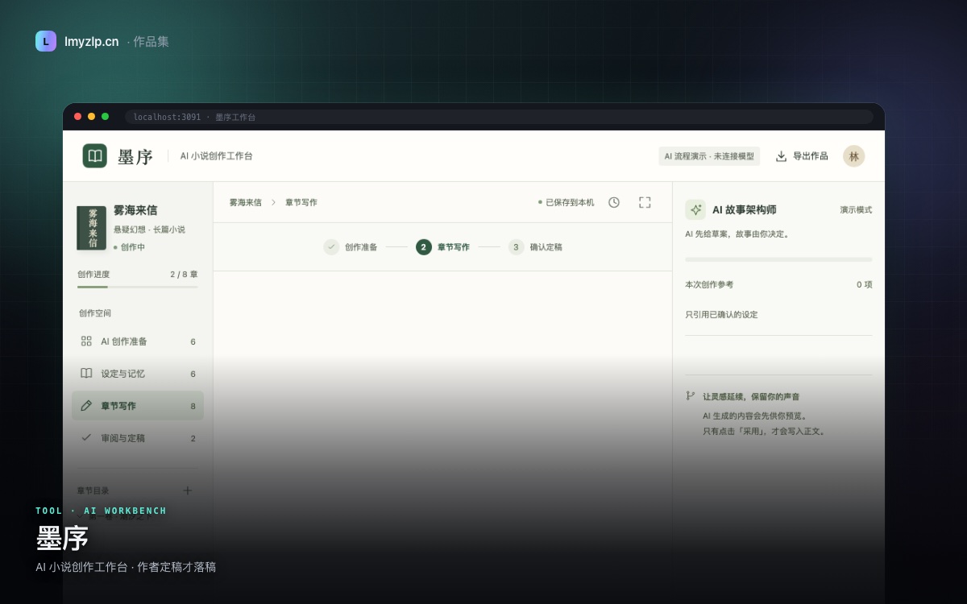Click the browser address bar localhost:3091
The image size is (967, 604).
point(499,117)
